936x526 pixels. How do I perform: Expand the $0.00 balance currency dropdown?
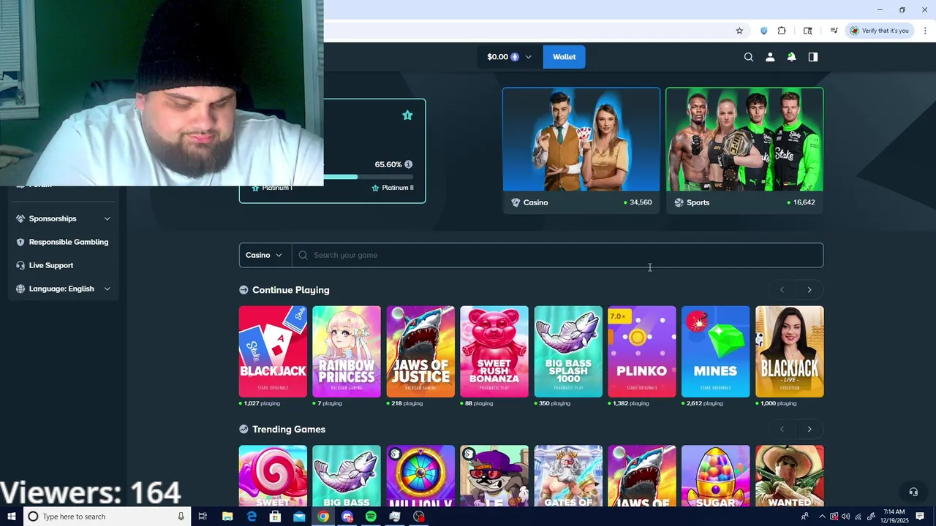pyautogui.click(x=510, y=57)
